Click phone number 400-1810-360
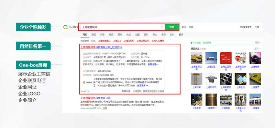 pyautogui.click(x=104, y=71)
